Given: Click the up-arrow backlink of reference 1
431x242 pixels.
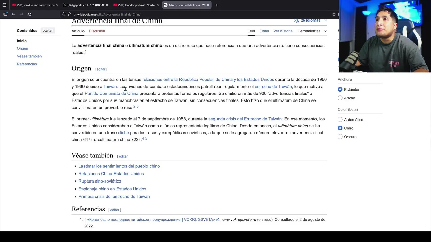Looking at the screenshot, I should coord(85,220).
